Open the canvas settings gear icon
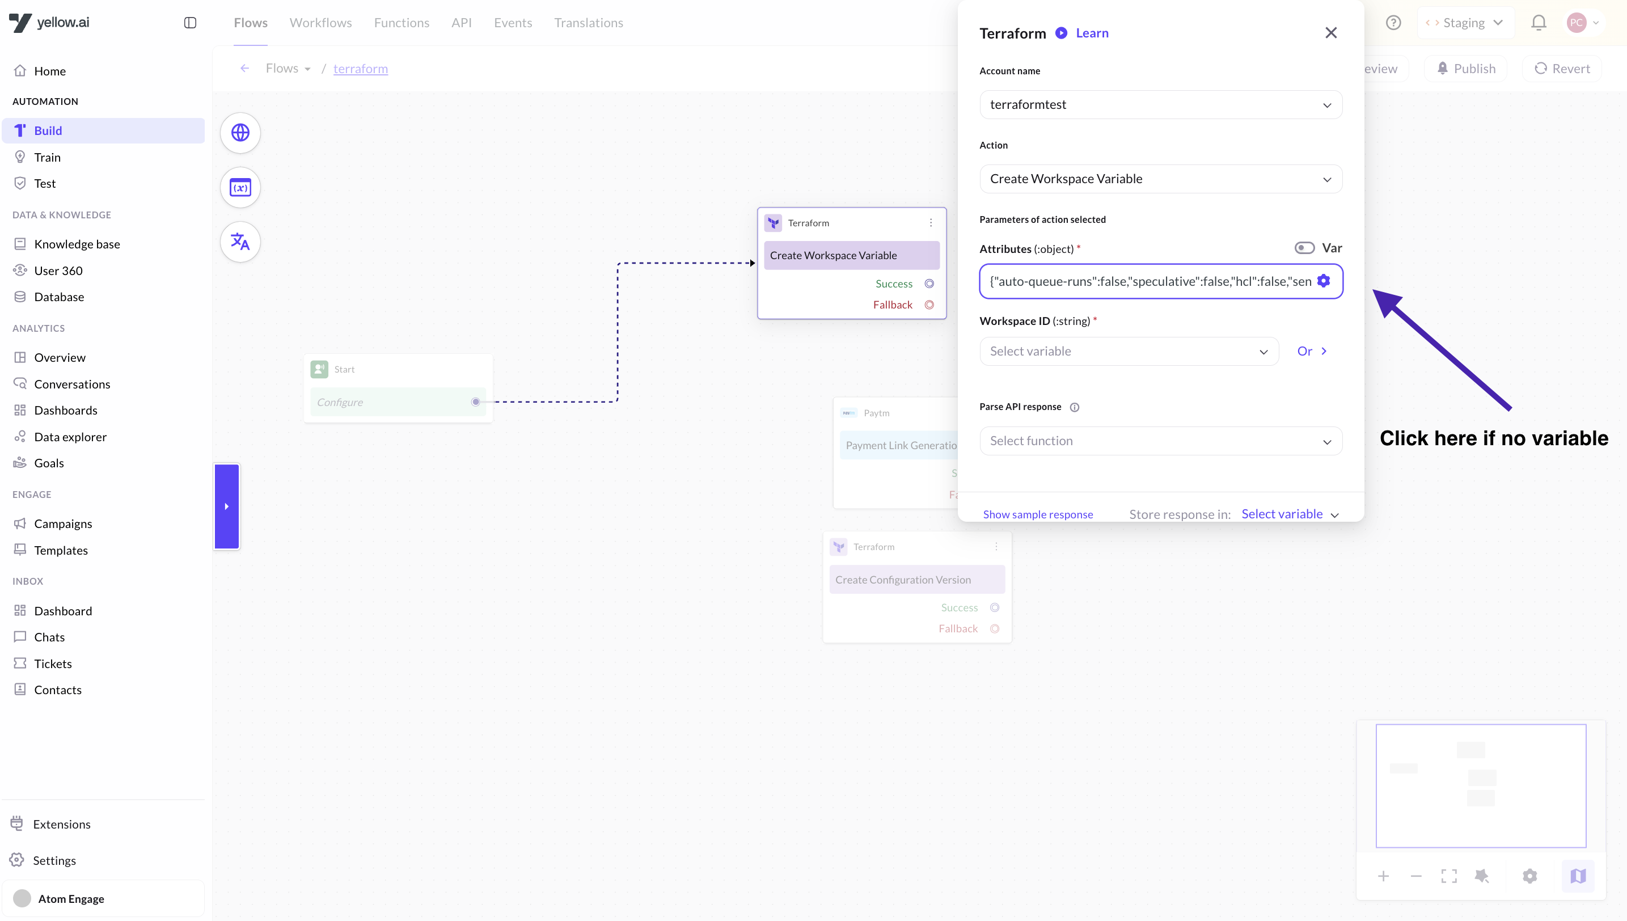 coord(1529,876)
